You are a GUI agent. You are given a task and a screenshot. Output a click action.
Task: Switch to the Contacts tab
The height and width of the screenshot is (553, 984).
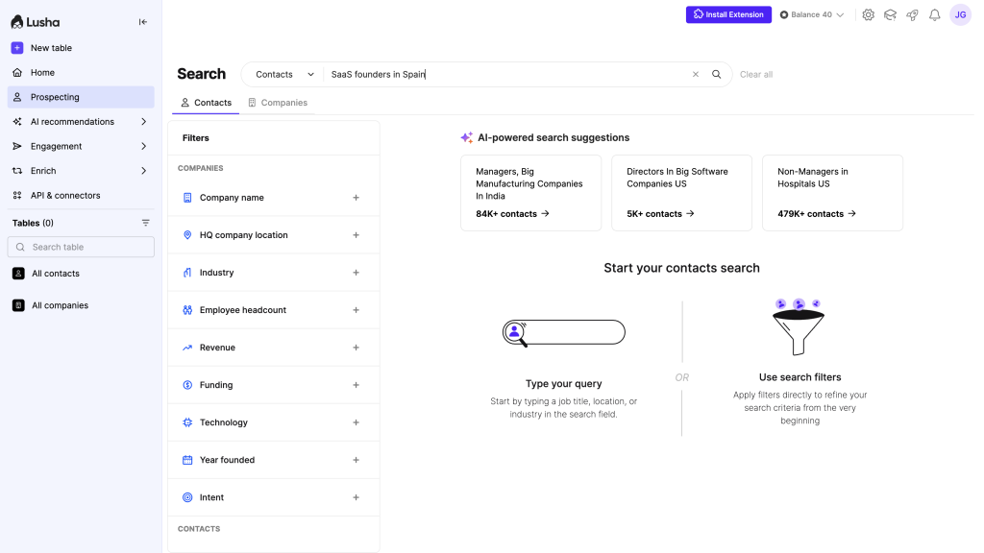[x=206, y=102]
